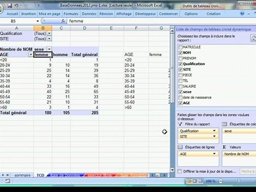Open the Insertion ribbon tab
Image resolution: width=256 pixels, height=192 pixels.
(x=29, y=14)
